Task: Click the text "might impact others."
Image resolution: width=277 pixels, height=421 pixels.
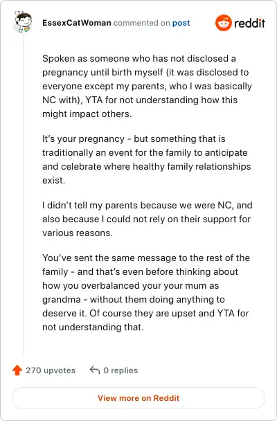Action: coord(87,114)
